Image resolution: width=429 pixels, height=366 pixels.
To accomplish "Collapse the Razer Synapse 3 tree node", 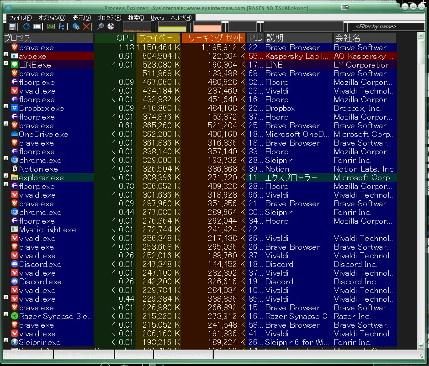I will [6, 314].
